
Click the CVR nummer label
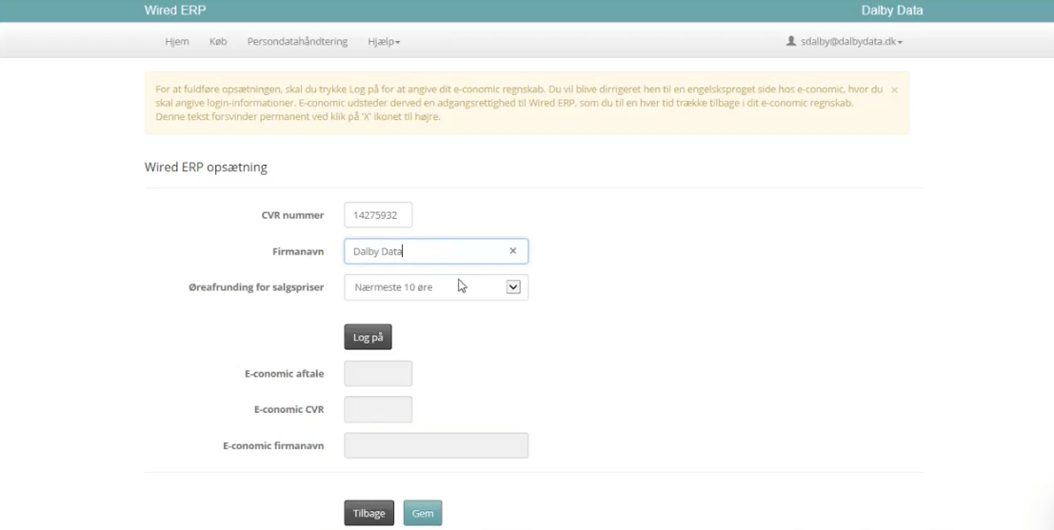(x=292, y=216)
